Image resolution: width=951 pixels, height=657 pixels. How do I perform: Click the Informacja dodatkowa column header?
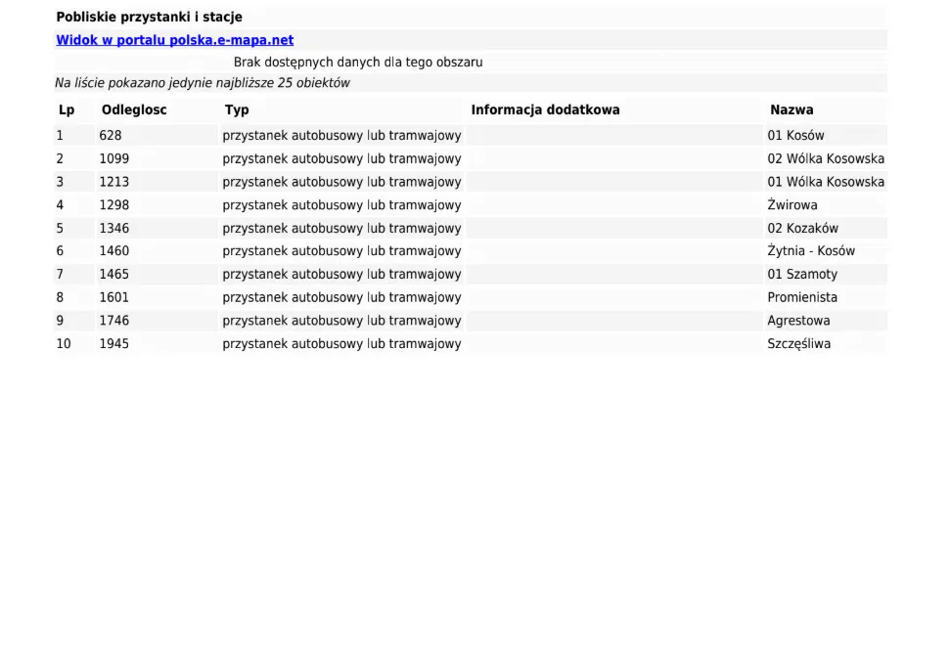(x=545, y=109)
